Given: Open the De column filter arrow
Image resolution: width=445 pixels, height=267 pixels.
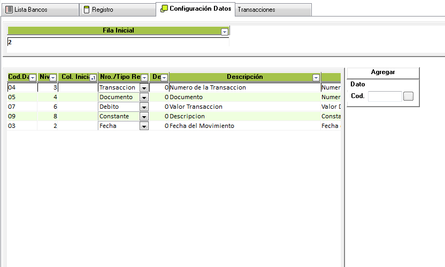Looking at the screenshot, I should 164,78.
